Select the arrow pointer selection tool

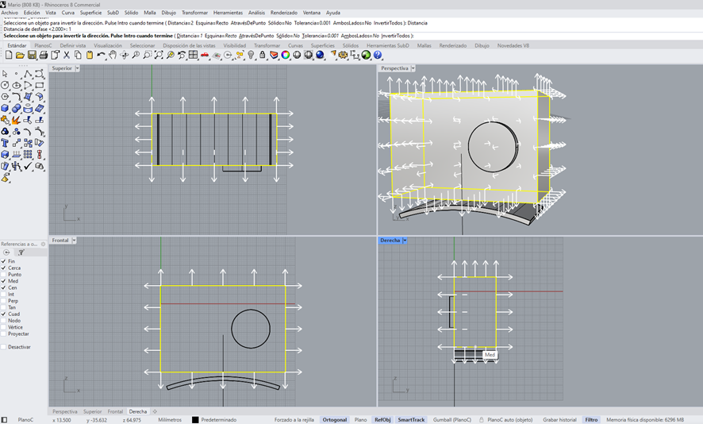(x=5, y=74)
